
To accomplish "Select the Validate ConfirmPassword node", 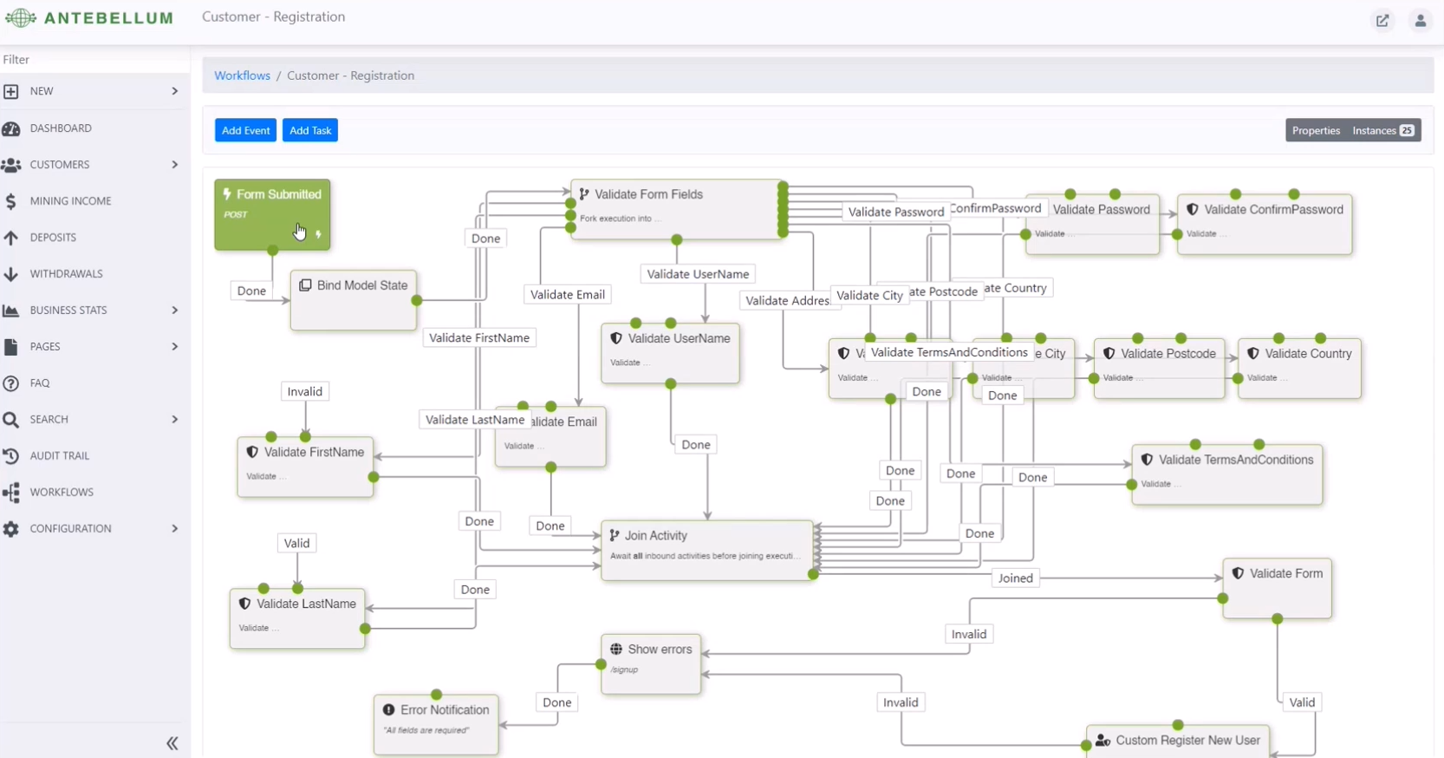I will (1265, 225).
